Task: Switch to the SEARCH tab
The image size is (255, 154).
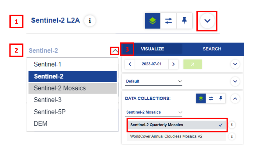Action: (x=212, y=49)
